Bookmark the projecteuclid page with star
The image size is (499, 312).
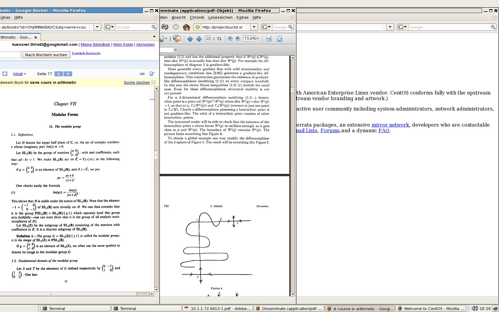tap(247, 27)
